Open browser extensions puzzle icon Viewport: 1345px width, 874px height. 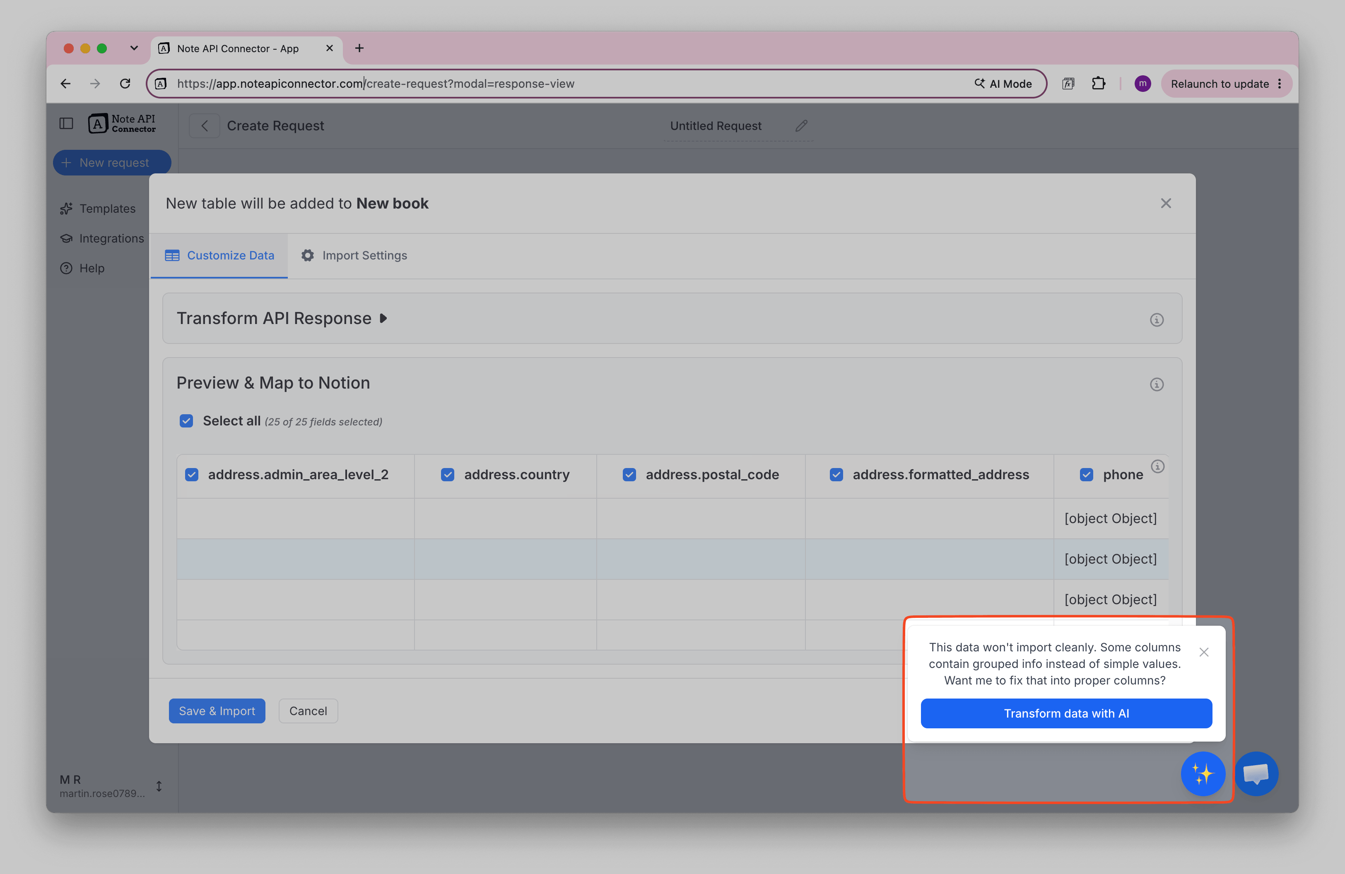pyautogui.click(x=1098, y=84)
